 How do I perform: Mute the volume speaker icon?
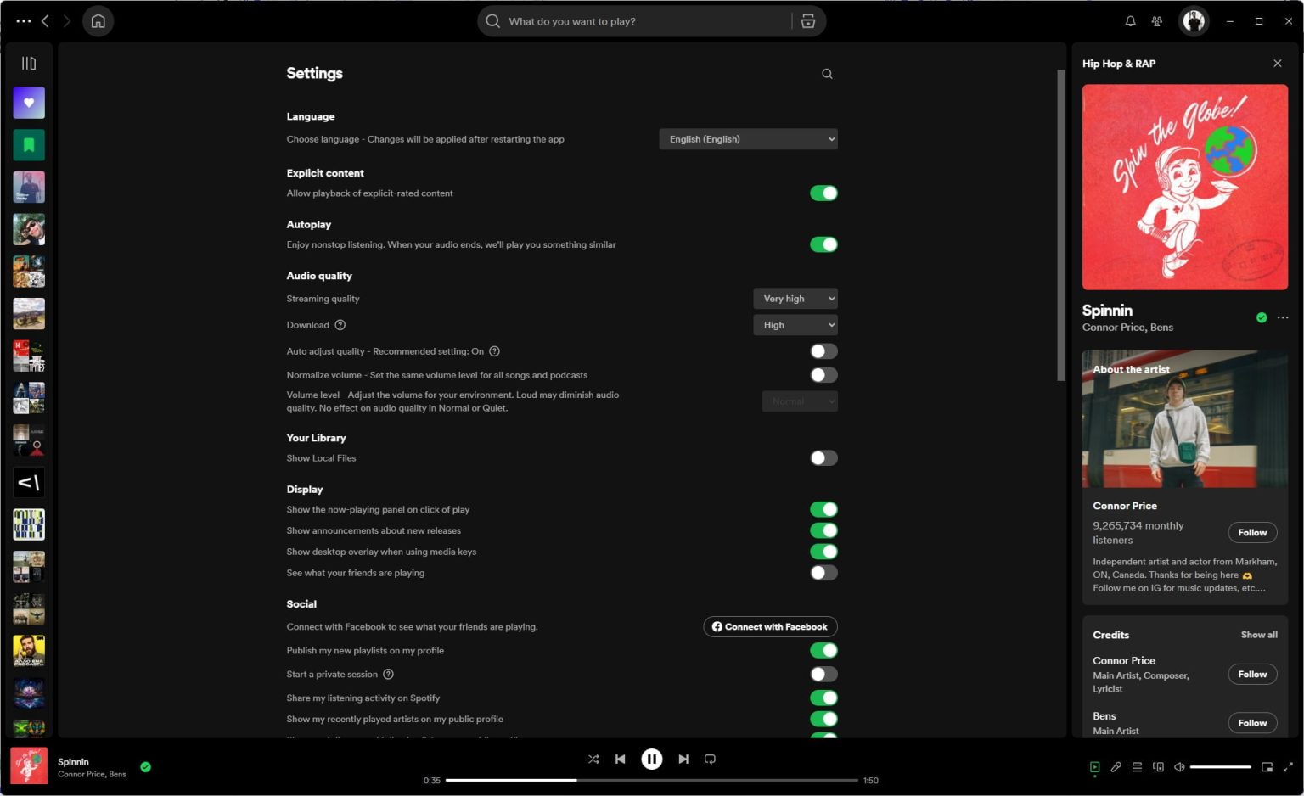coord(1179,767)
